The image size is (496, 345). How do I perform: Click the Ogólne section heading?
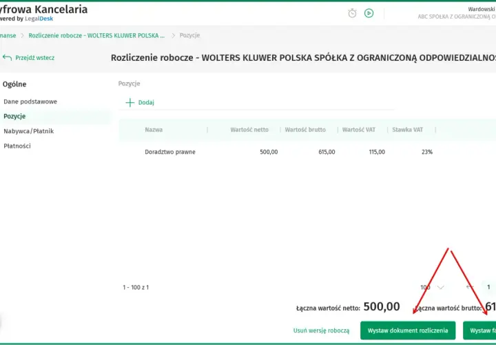pyautogui.click(x=14, y=84)
